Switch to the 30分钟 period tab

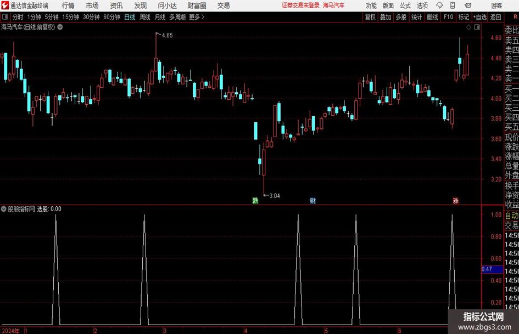point(91,17)
